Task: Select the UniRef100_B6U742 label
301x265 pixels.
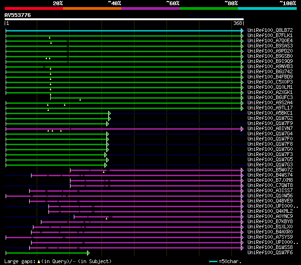Action: 270,72
